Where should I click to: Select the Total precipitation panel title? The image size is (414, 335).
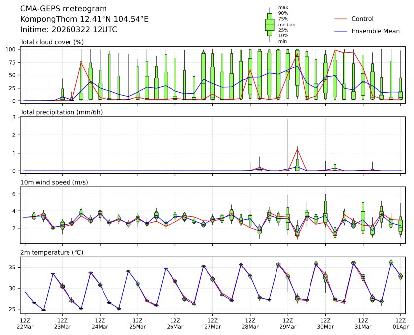61,112
